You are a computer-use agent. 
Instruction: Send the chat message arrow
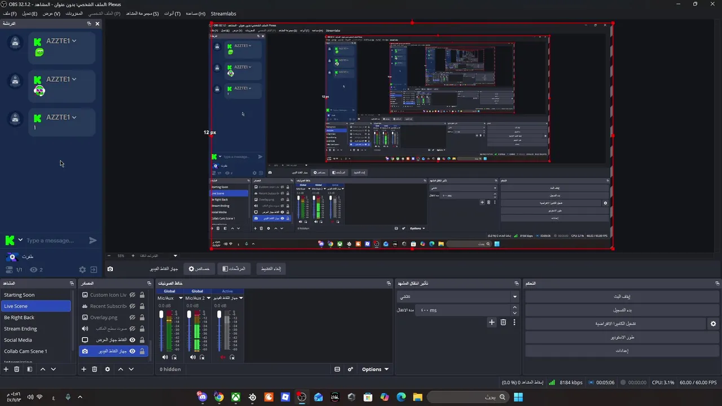[93, 240]
